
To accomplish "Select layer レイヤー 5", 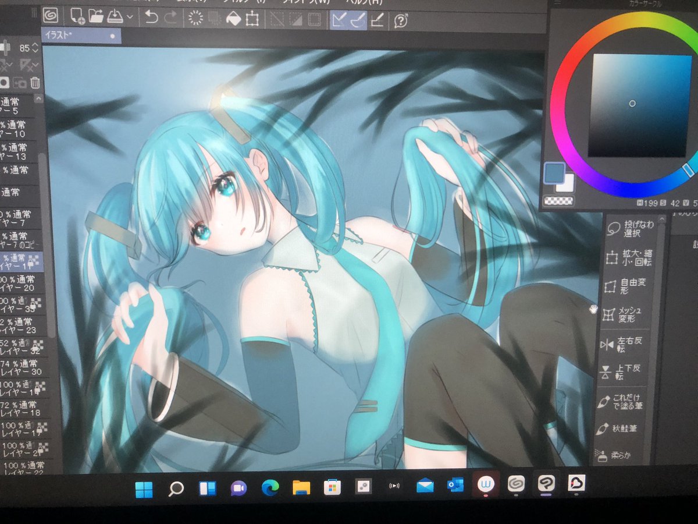I will [17, 107].
